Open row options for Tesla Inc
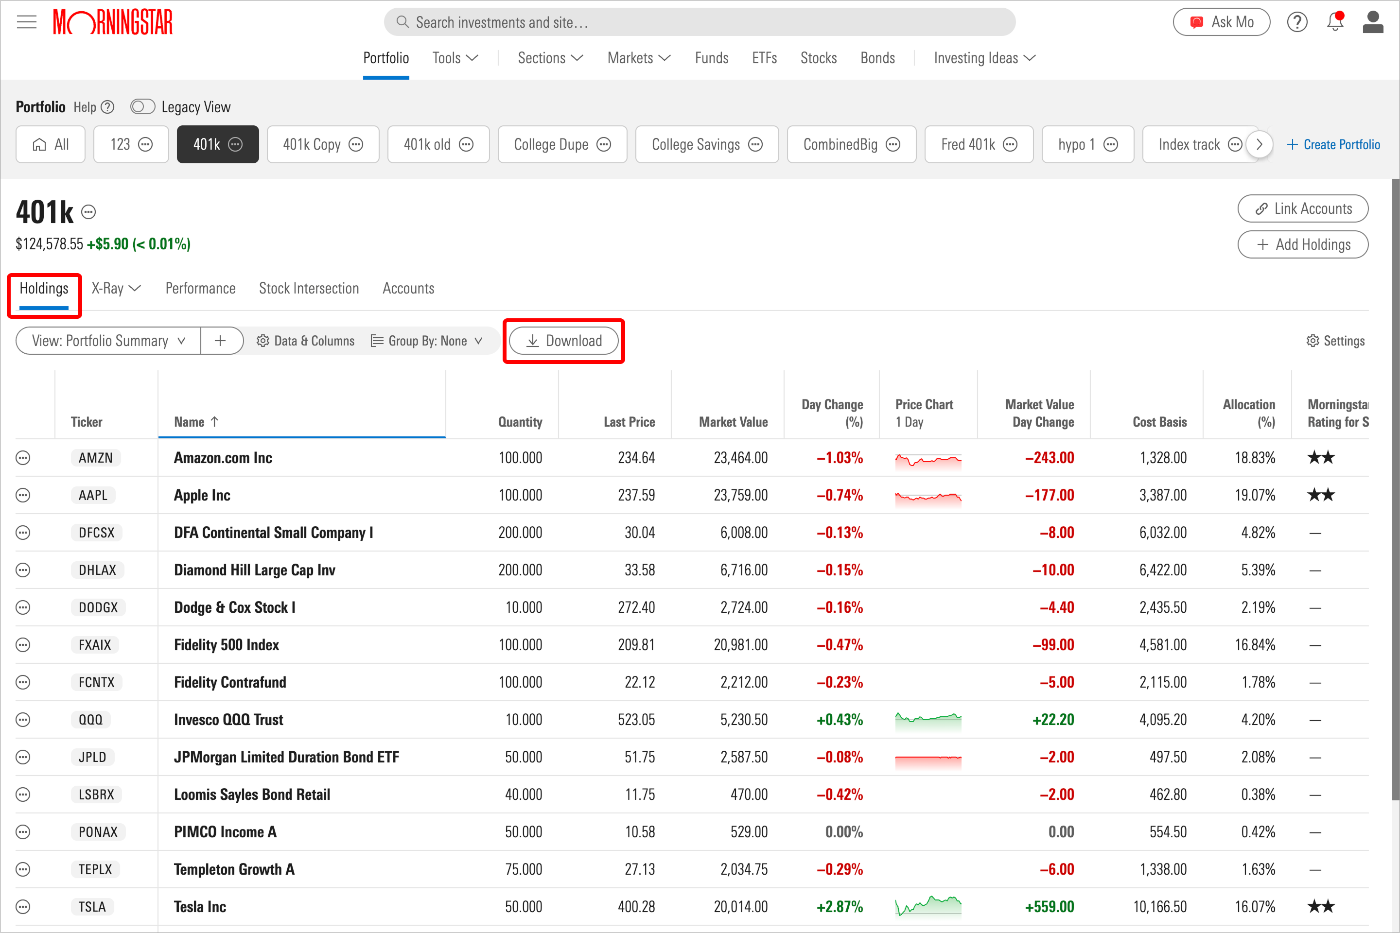 click(x=23, y=907)
